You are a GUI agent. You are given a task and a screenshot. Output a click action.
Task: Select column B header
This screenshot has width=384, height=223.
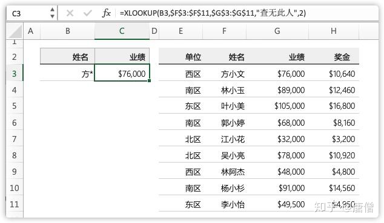pyautogui.click(x=68, y=31)
